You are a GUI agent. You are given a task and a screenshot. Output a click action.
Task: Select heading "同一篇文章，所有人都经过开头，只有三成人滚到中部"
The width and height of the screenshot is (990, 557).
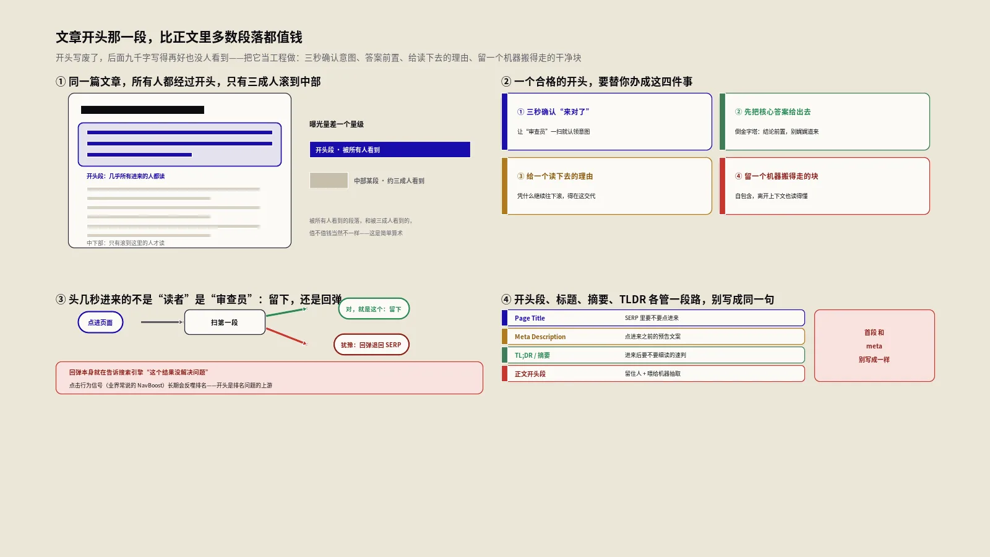click(188, 82)
